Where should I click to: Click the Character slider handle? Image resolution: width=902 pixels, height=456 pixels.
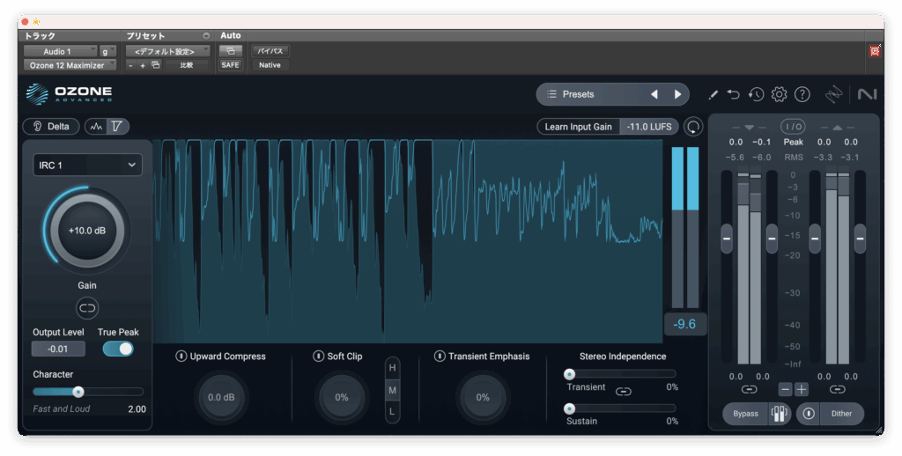click(78, 392)
